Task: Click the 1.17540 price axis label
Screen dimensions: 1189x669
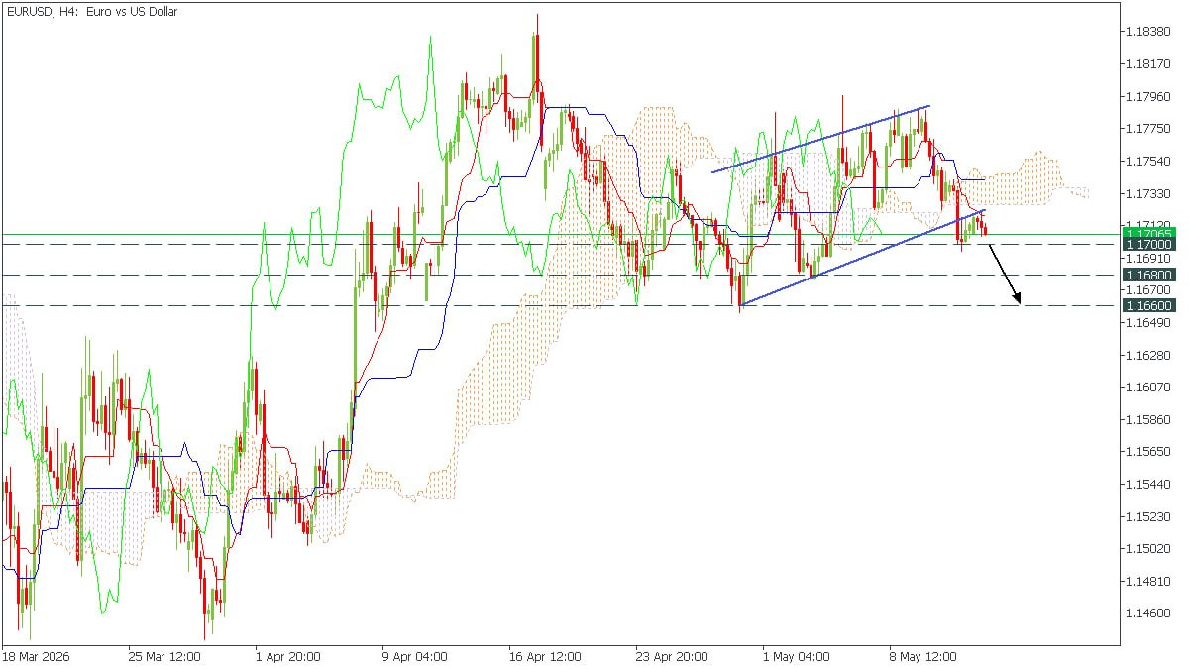Action: click(1149, 161)
